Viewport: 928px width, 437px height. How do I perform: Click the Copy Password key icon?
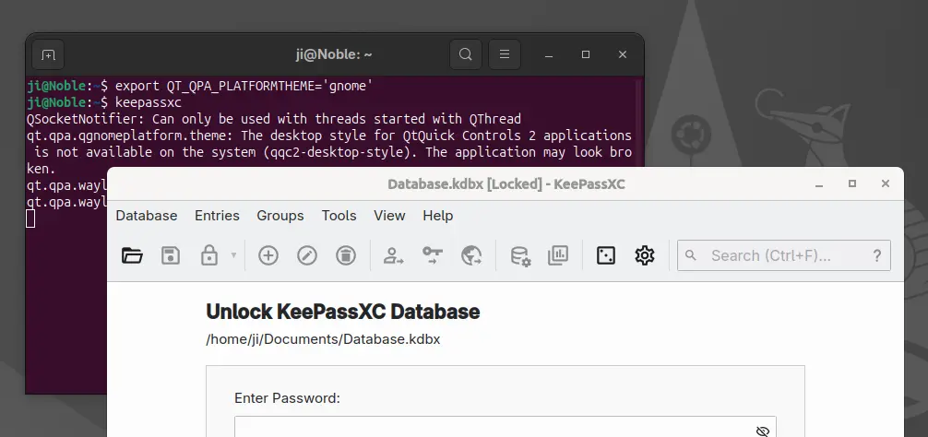point(433,255)
